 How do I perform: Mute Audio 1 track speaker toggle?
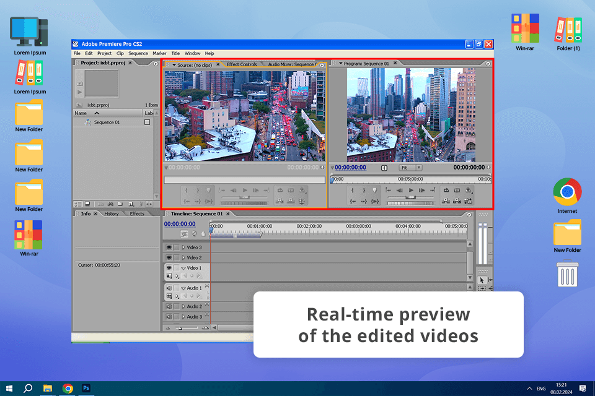169,288
